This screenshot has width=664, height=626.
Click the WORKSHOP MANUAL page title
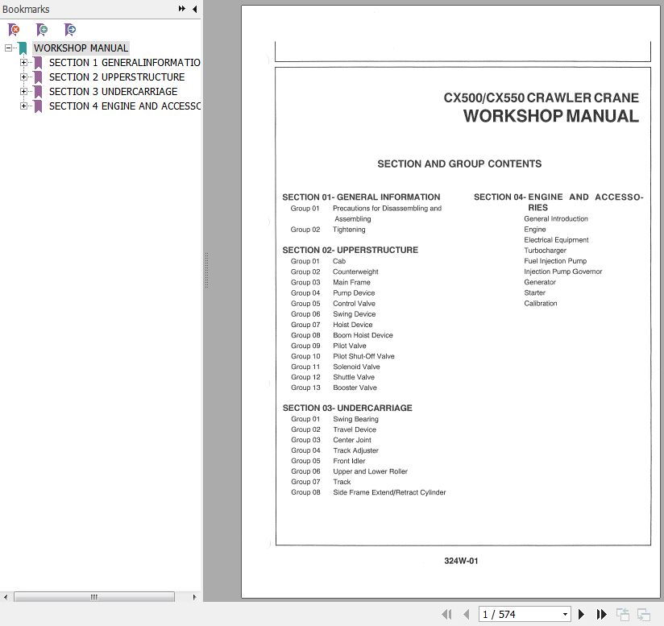tap(551, 116)
